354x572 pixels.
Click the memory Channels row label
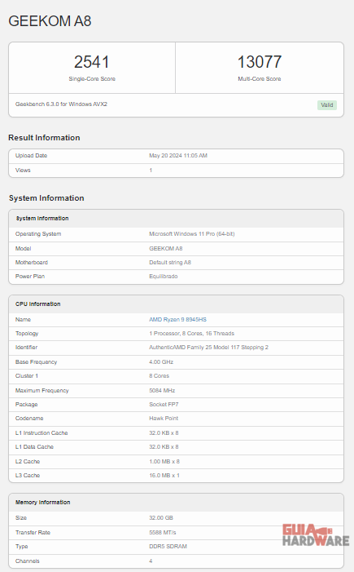pyautogui.click(x=28, y=561)
